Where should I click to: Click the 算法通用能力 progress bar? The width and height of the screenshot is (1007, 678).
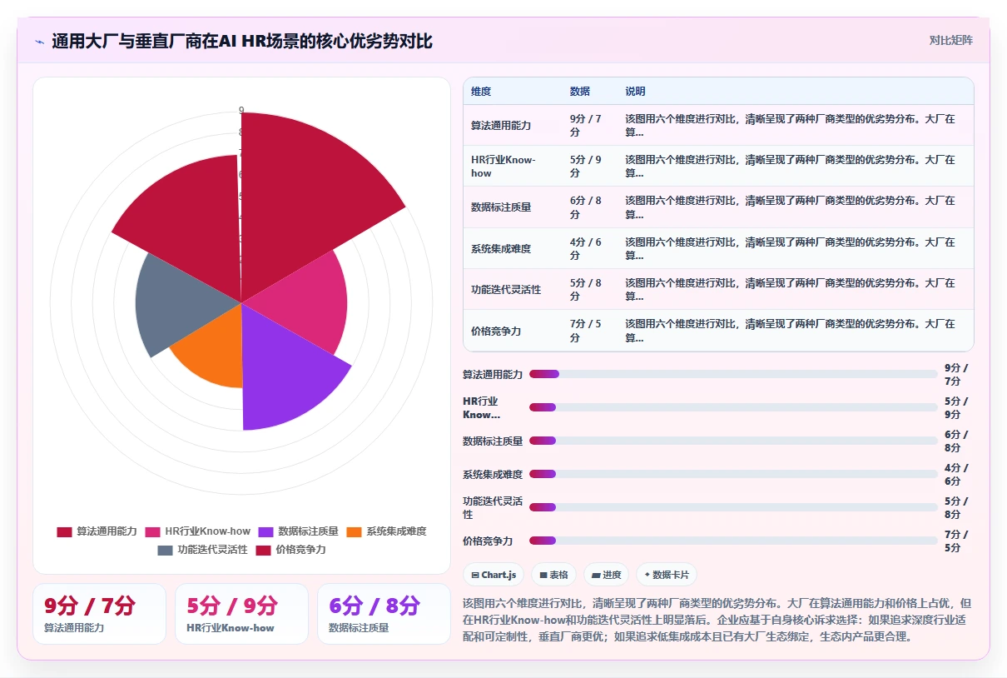tap(733, 374)
